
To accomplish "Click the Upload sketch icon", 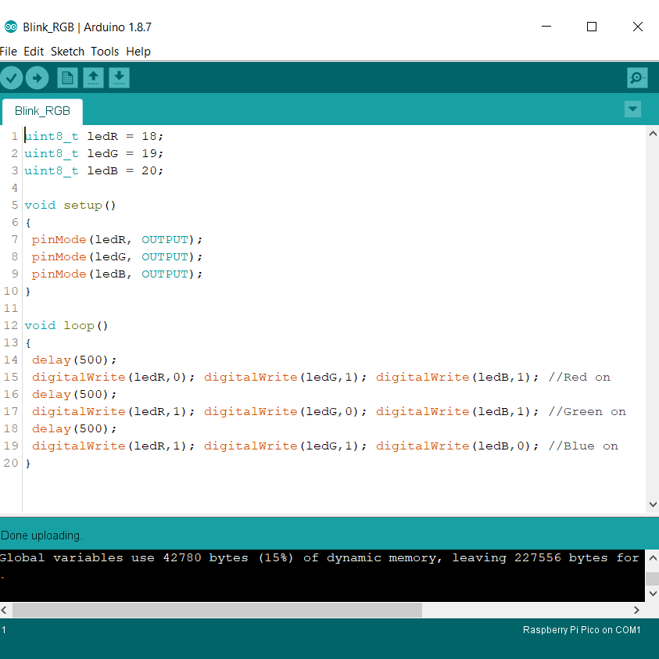I will click(36, 77).
